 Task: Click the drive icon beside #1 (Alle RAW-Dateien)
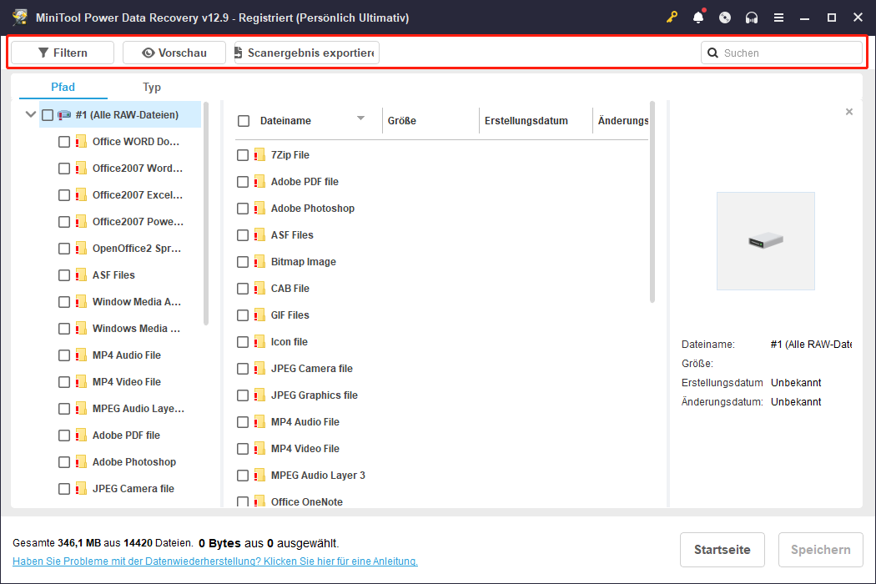[x=64, y=114]
